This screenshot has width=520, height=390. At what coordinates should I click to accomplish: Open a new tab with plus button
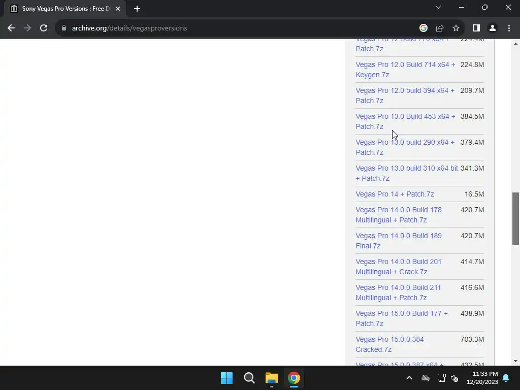(137, 9)
